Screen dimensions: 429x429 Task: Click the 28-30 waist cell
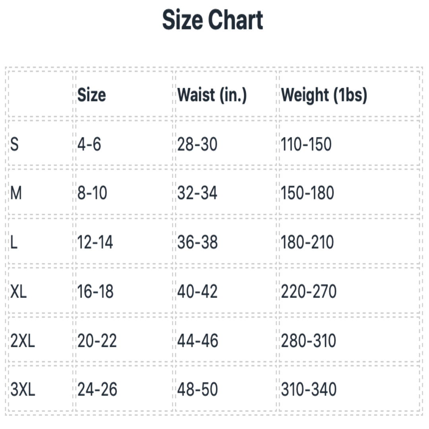[x=197, y=144]
